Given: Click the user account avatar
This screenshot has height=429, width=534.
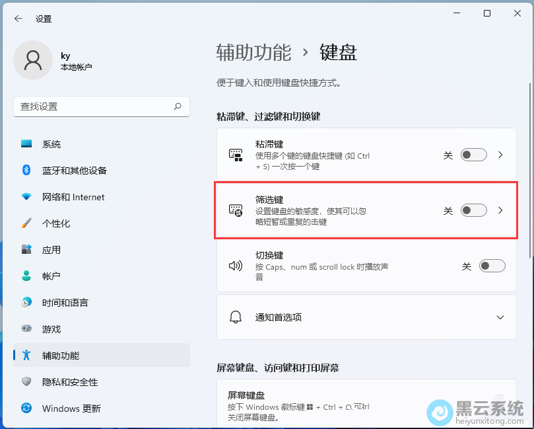Looking at the screenshot, I should [x=33, y=60].
